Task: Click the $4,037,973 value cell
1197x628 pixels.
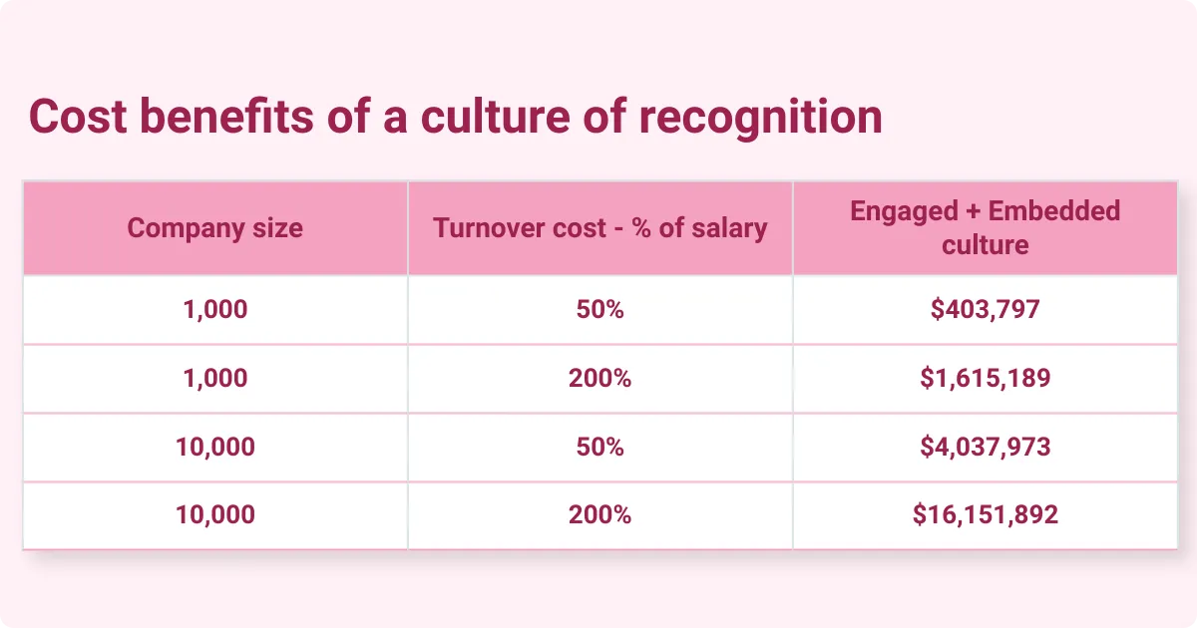Action: [985, 447]
